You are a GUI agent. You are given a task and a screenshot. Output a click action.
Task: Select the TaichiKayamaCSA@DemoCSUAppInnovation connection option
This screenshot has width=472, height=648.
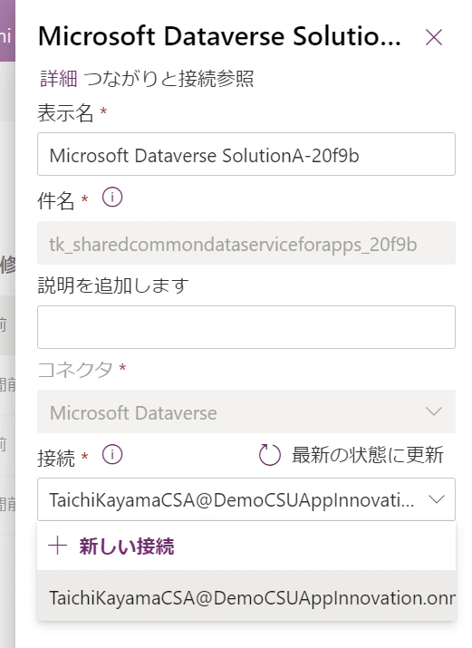pos(246,595)
